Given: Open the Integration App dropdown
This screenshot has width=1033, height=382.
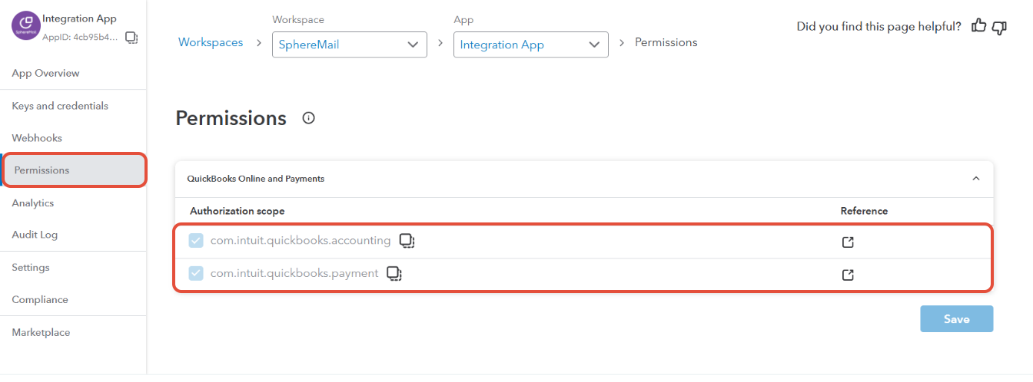Looking at the screenshot, I should (531, 44).
